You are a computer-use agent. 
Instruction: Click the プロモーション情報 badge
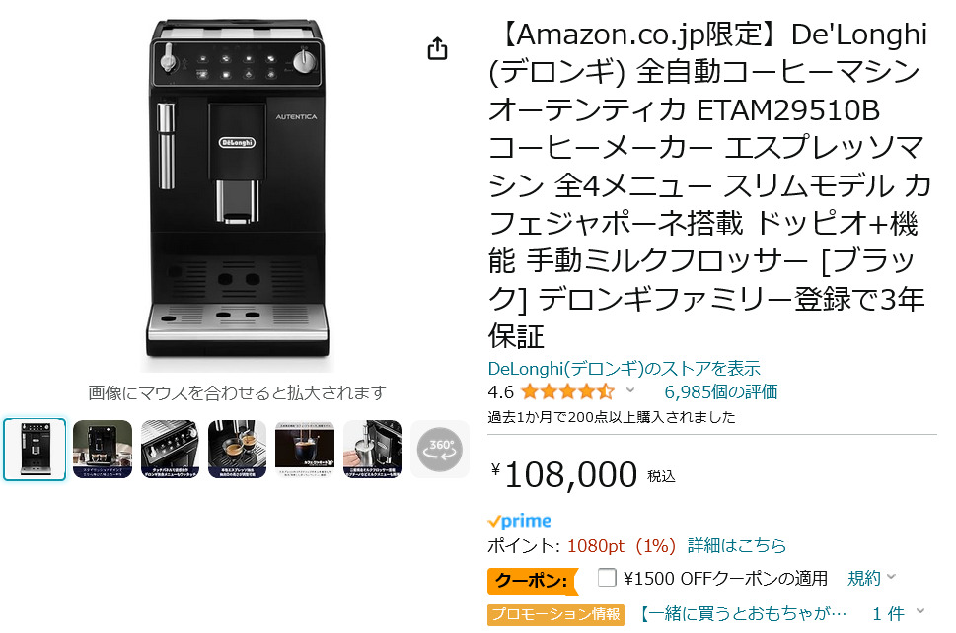(555, 614)
